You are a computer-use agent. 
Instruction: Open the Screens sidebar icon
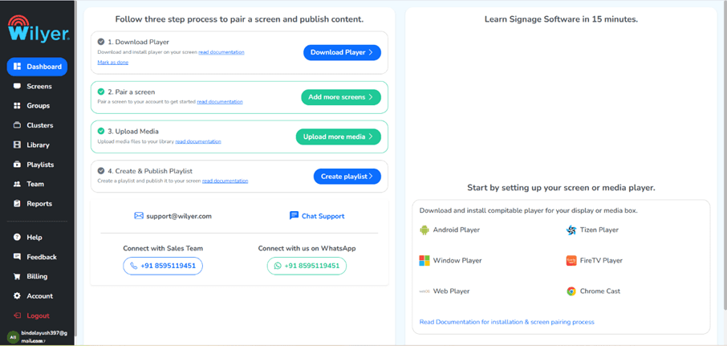pyautogui.click(x=17, y=86)
